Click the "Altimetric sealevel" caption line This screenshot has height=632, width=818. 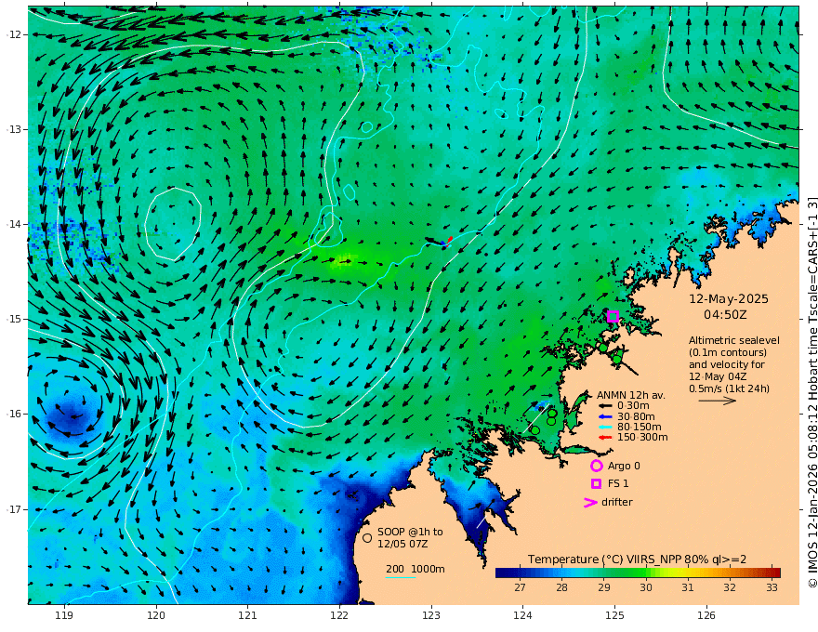coord(734,340)
